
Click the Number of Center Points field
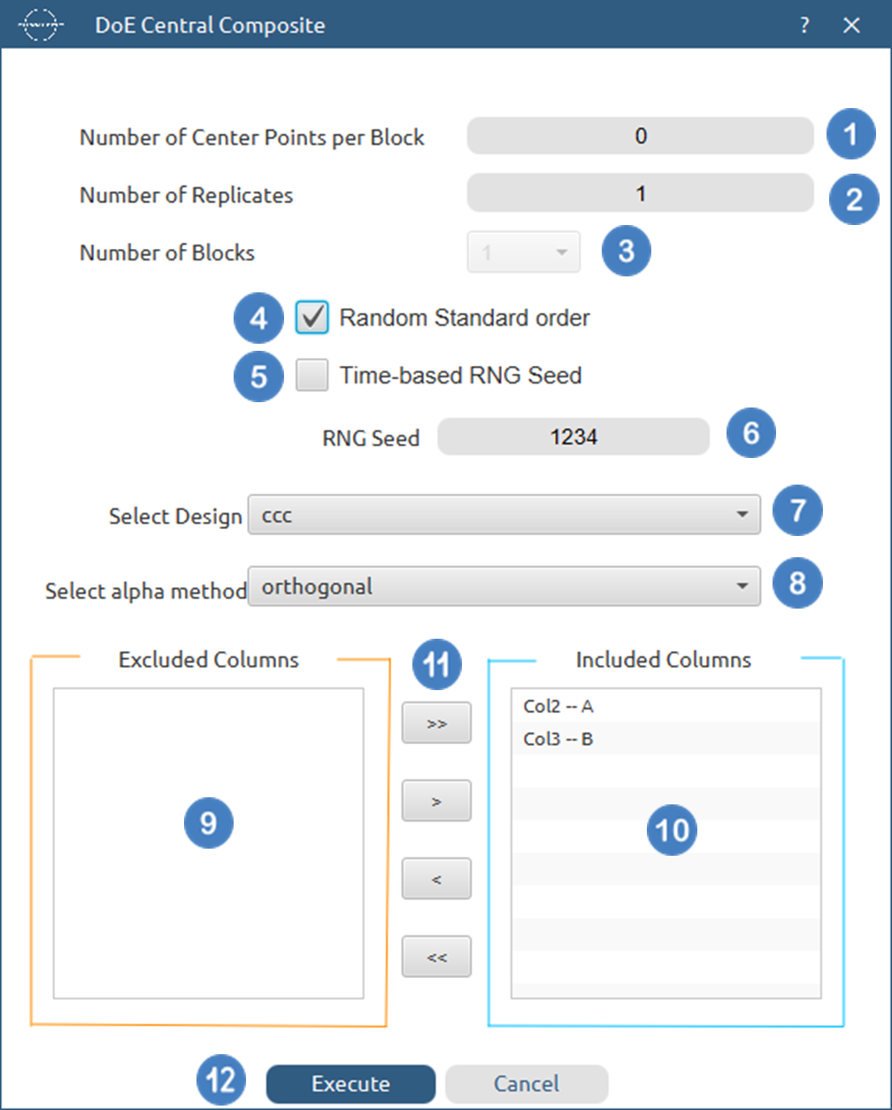(x=640, y=136)
